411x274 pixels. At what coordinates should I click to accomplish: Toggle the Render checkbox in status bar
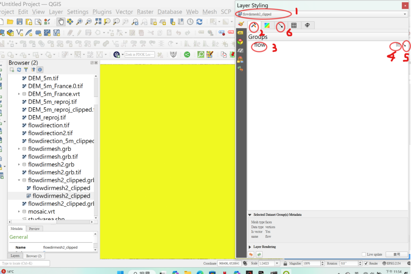point(366,264)
